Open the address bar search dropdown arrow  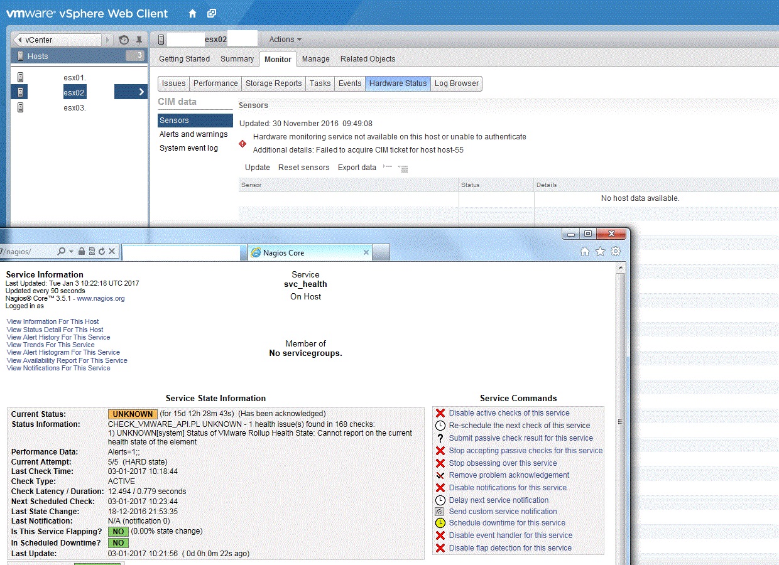click(72, 252)
